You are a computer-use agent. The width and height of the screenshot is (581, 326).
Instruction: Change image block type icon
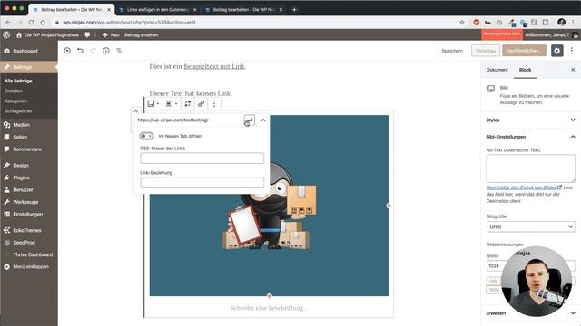[153, 104]
